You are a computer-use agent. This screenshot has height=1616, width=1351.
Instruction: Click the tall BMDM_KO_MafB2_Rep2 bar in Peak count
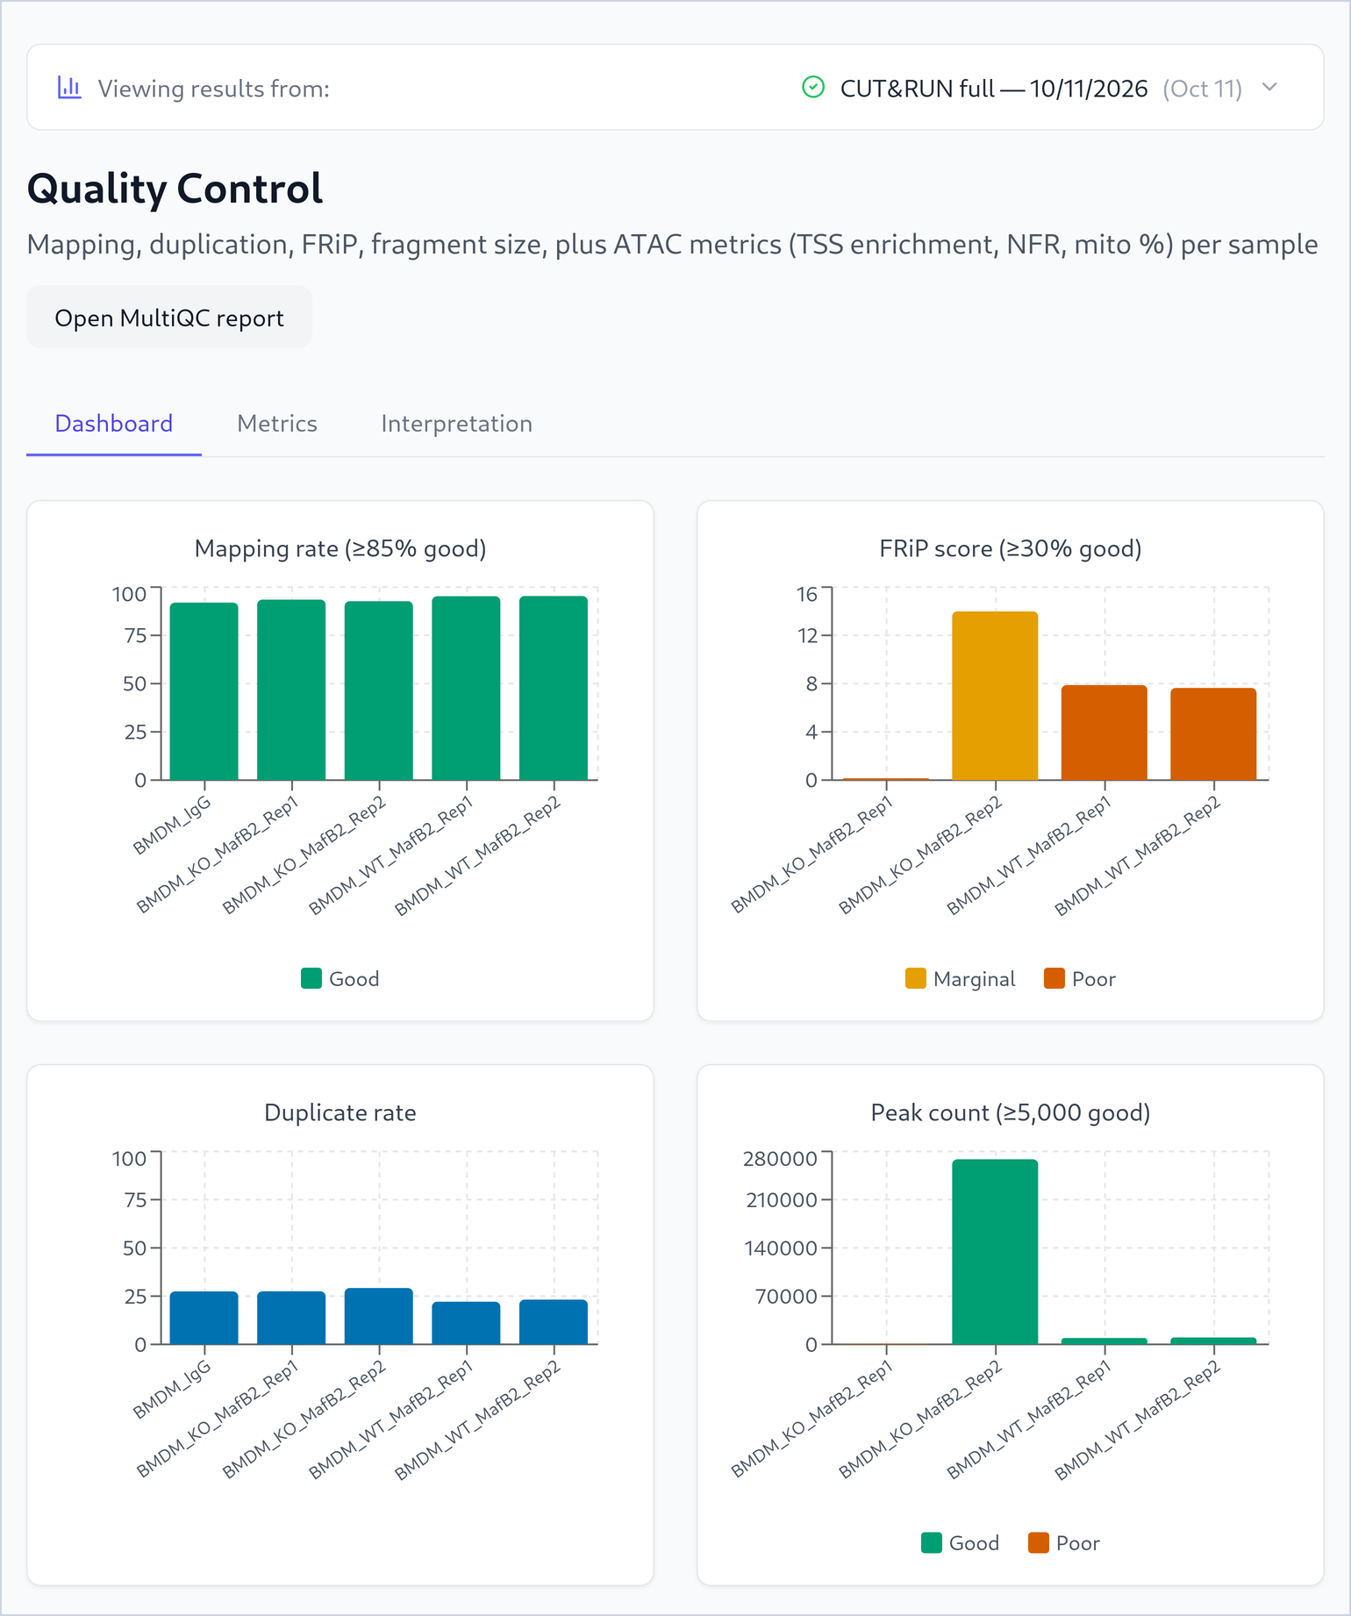pyautogui.click(x=995, y=1252)
